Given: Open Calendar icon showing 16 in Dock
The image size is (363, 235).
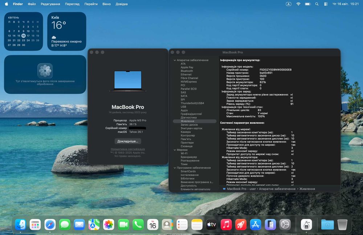Looking at the screenshot, I should point(153,225).
